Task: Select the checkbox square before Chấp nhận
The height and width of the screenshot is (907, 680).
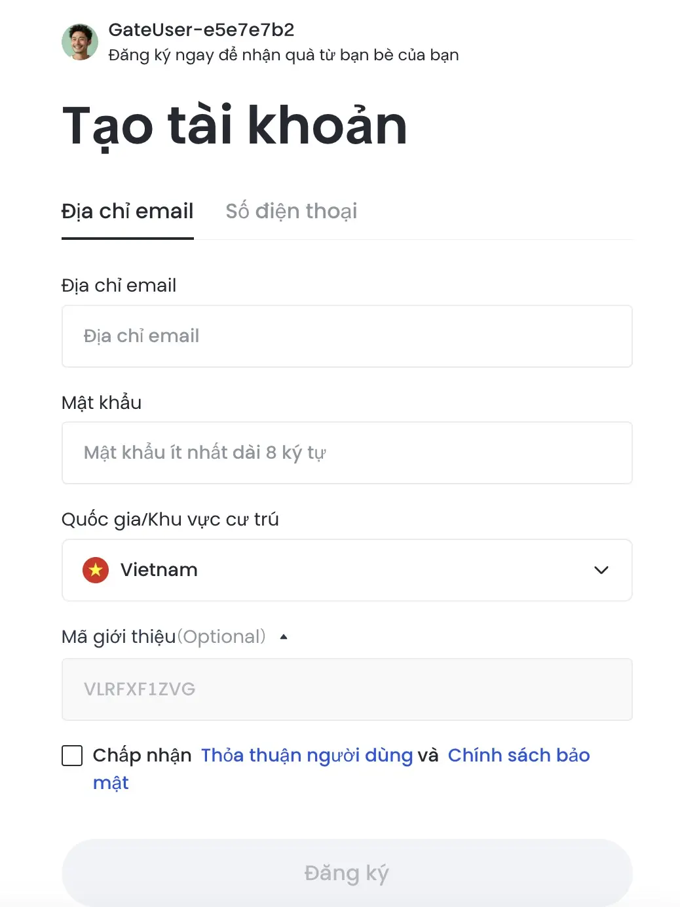Action: tap(72, 756)
